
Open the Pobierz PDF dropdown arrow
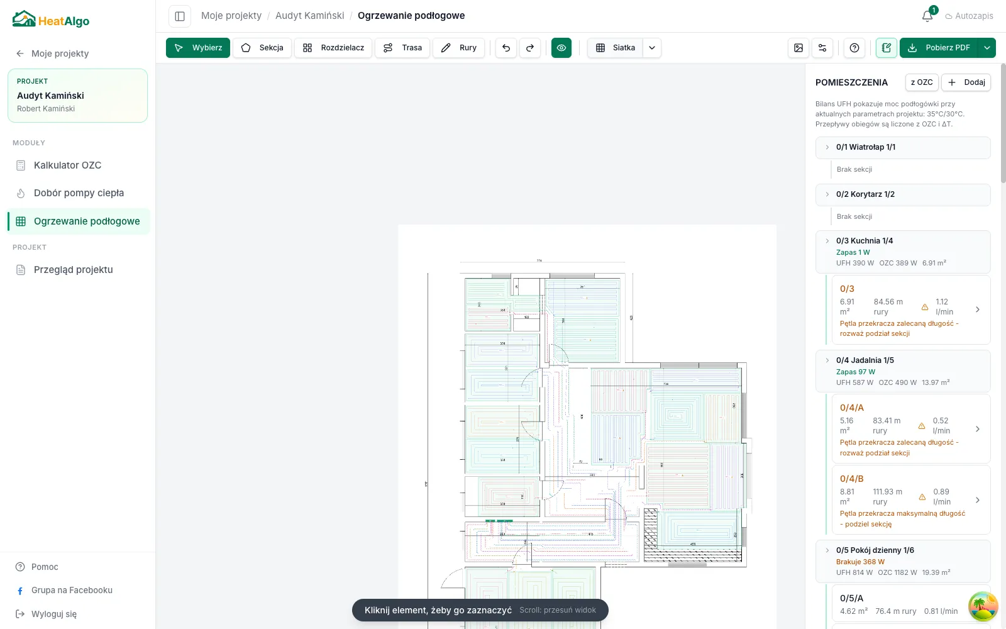(987, 48)
